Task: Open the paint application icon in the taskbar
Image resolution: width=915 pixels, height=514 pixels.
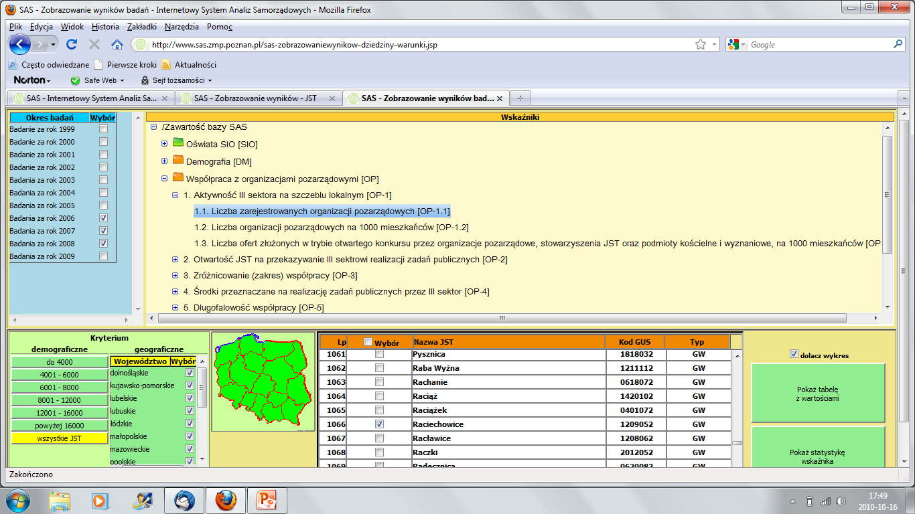Action: click(x=143, y=500)
